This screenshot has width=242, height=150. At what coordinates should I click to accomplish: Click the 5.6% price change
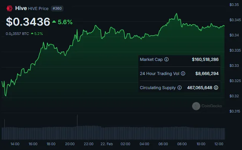tap(65, 22)
